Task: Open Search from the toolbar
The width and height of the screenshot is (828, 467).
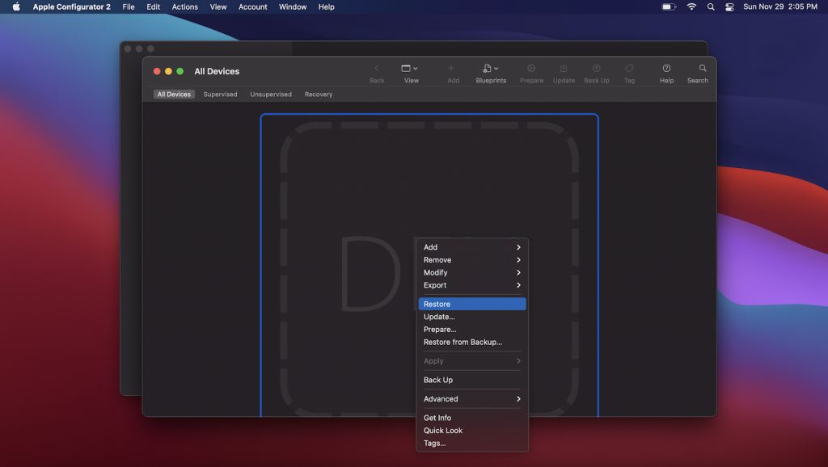Action: [698, 73]
